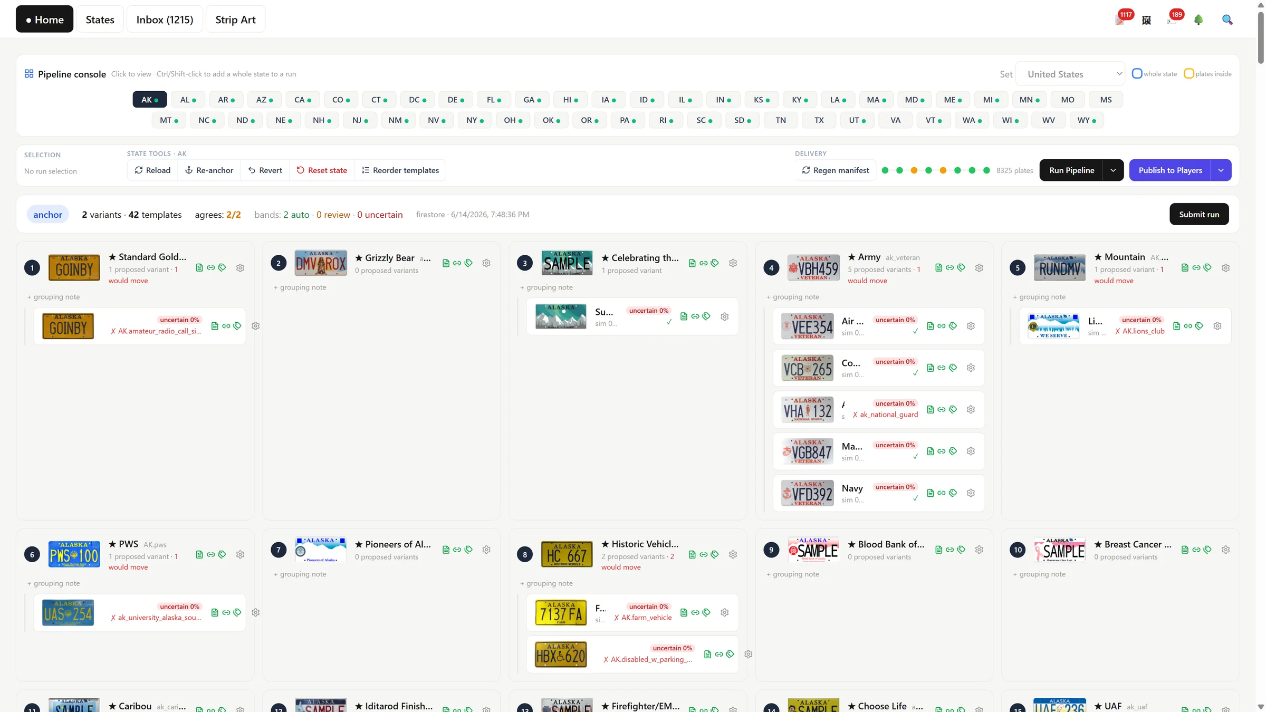1266x712 pixels.
Task: Toggle the NY state chip
Action: 475,120
